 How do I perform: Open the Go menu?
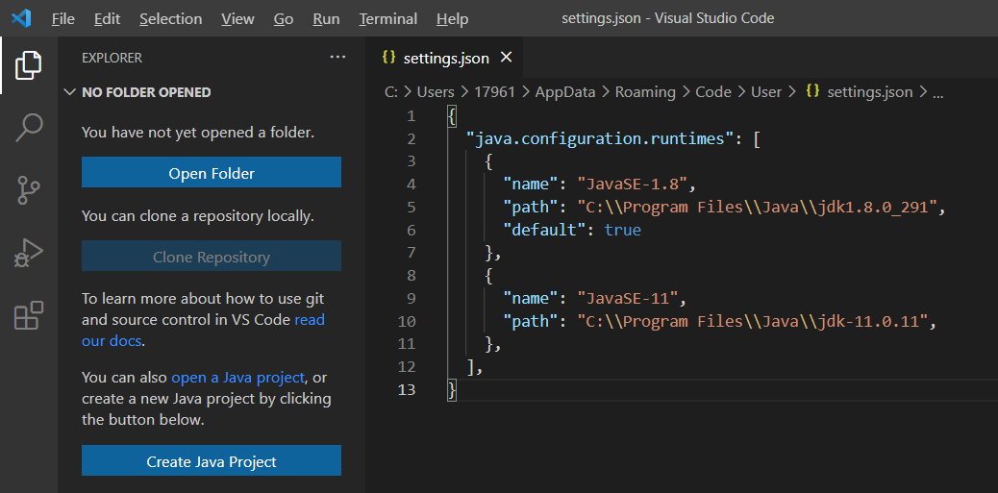point(284,19)
